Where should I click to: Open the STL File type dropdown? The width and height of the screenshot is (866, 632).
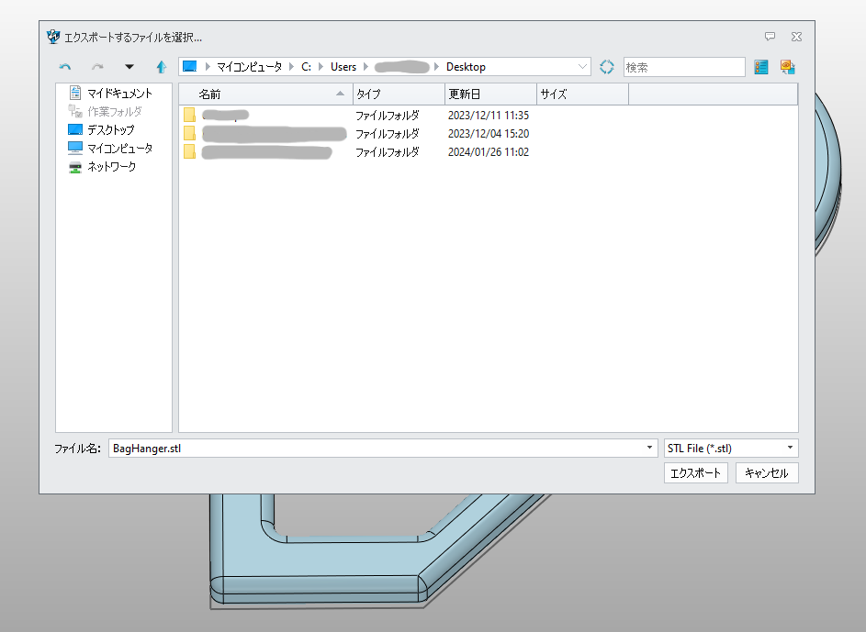coord(790,449)
